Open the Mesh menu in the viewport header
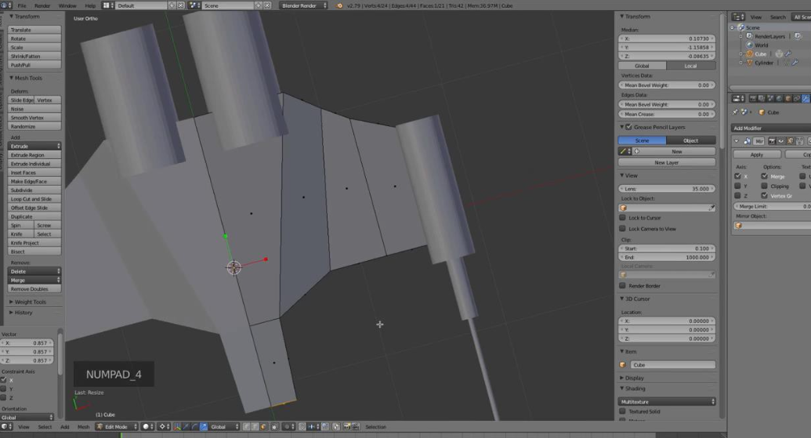The height and width of the screenshot is (438, 811). 84,427
